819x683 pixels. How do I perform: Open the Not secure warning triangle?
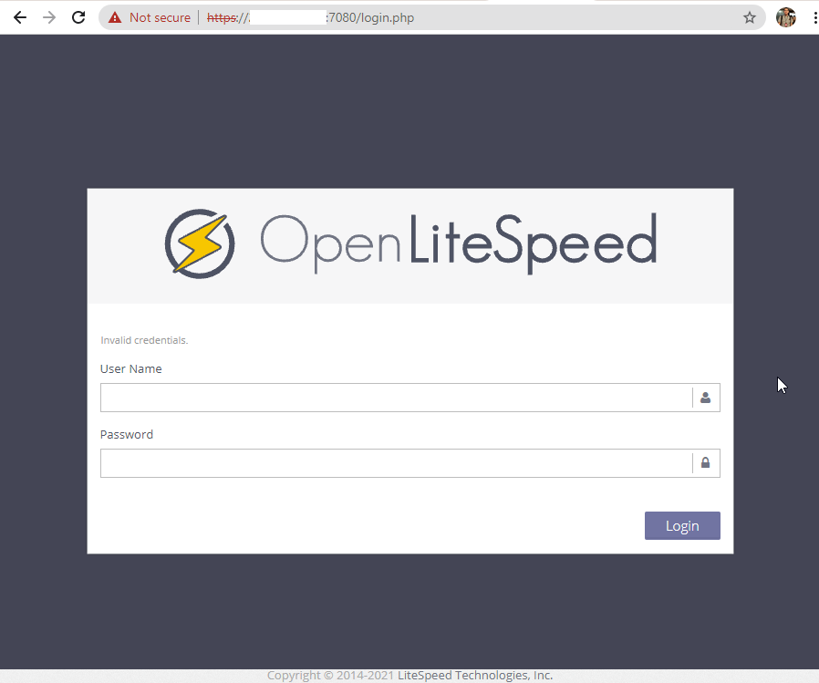click(x=115, y=17)
